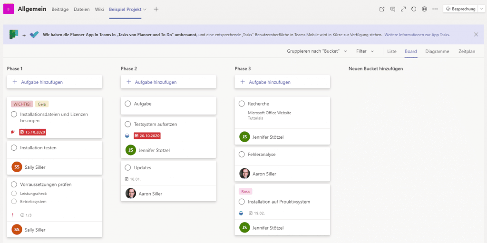Dismiss the Planner rename banner

[x=476, y=35]
